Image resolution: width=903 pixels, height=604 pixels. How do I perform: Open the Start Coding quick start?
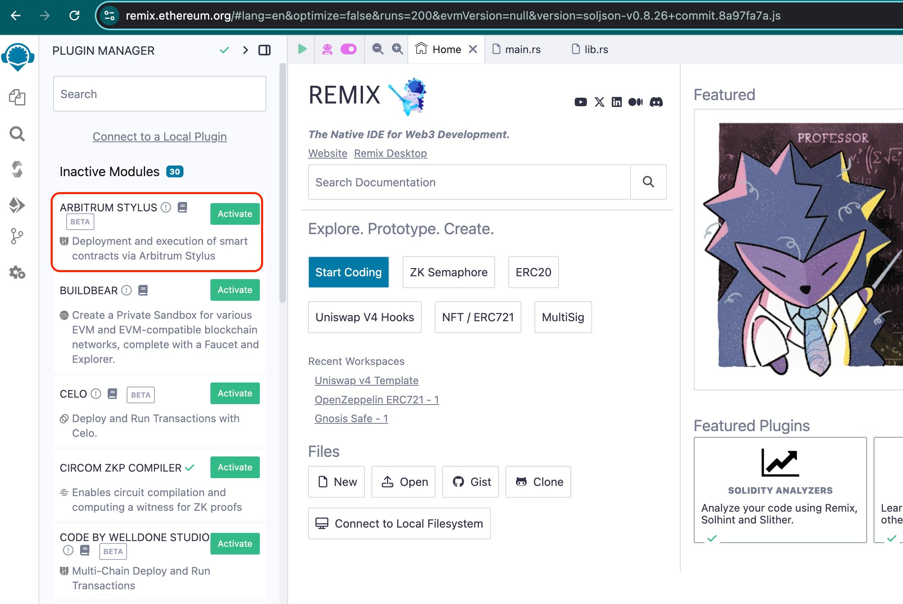click(349, 272)
